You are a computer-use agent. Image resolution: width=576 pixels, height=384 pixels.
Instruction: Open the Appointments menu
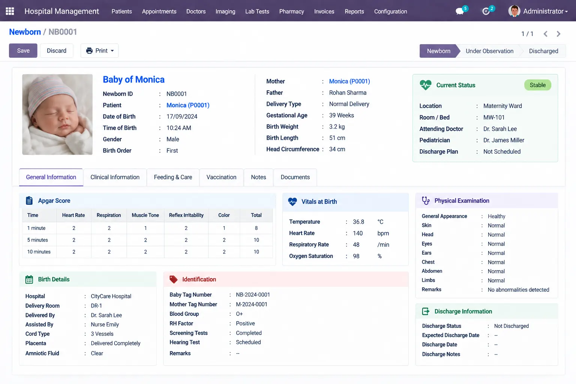pos(159,11)
